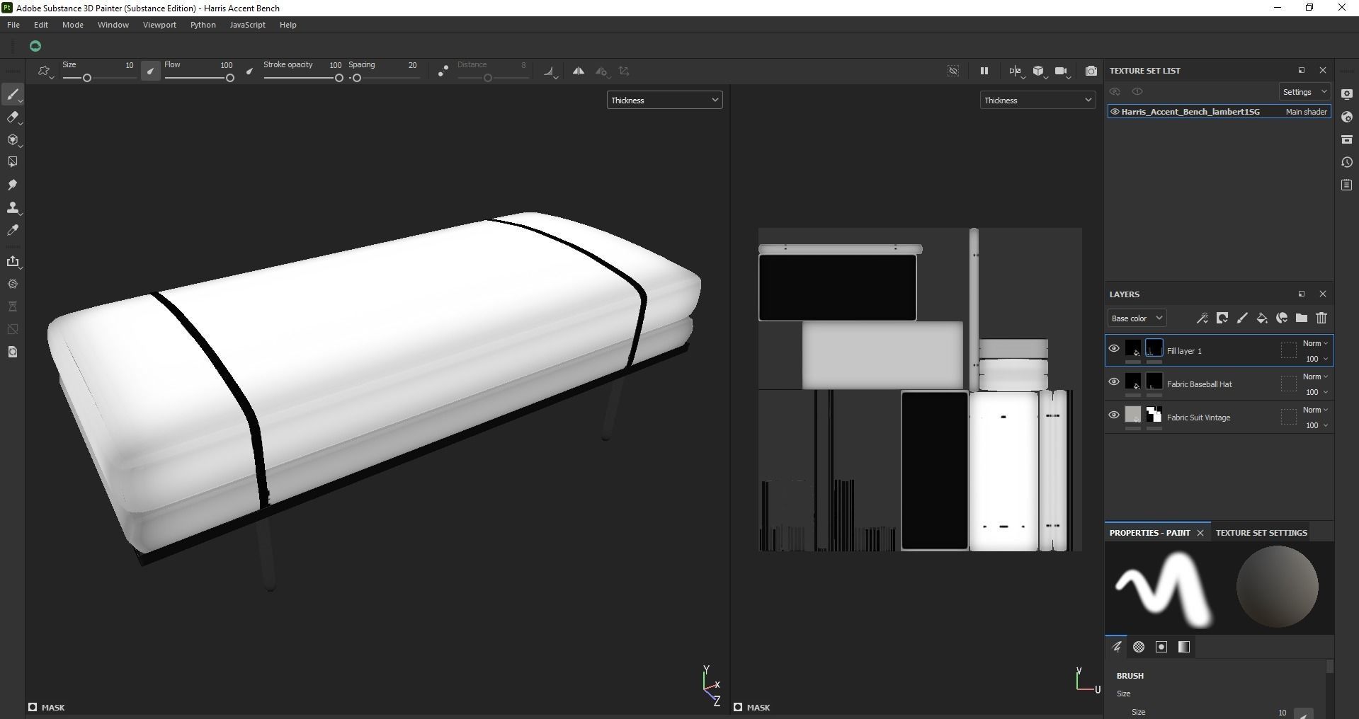
Task: Add a folder to layers
Action: click(x=1301, y=318)
